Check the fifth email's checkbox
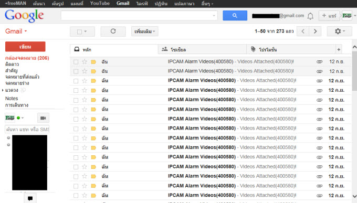357x203 pixels. 76,100
